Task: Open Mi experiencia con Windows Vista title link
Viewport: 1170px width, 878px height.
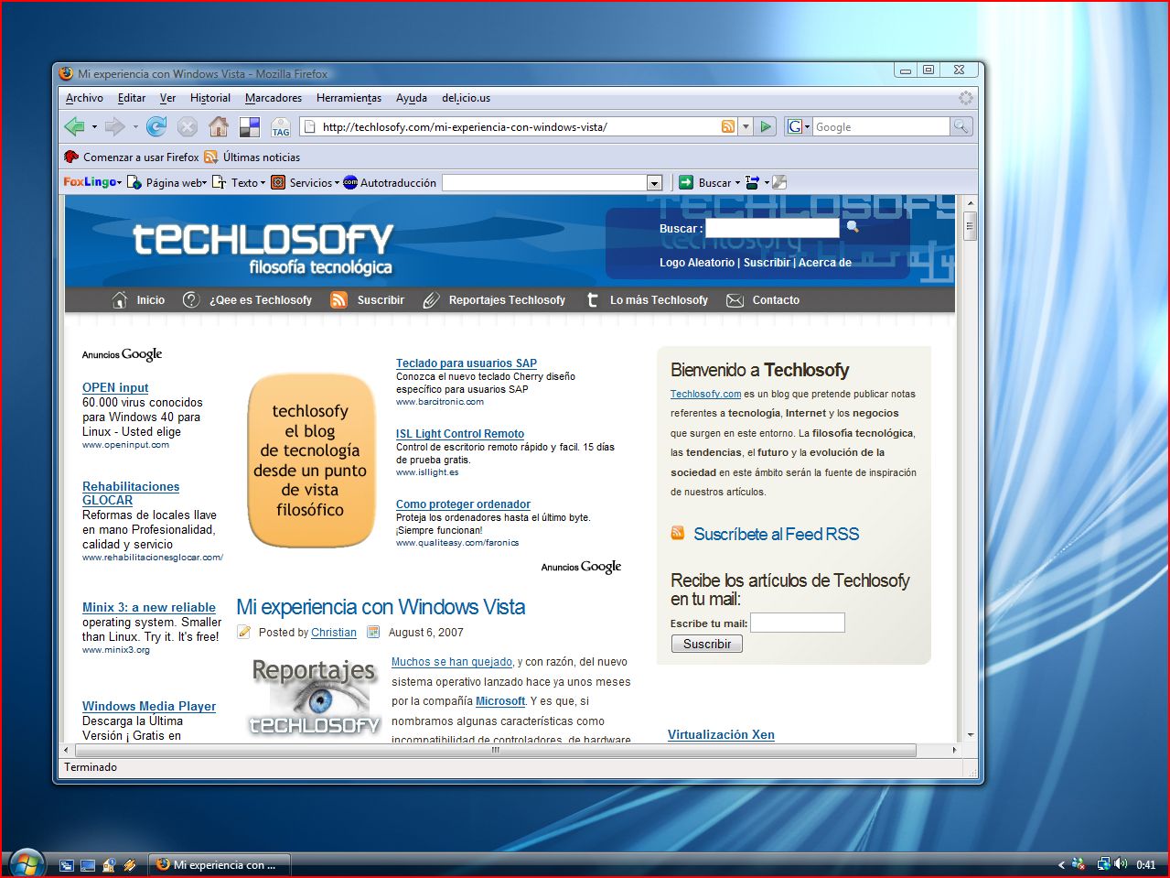Action: click(x=381, y=607)
